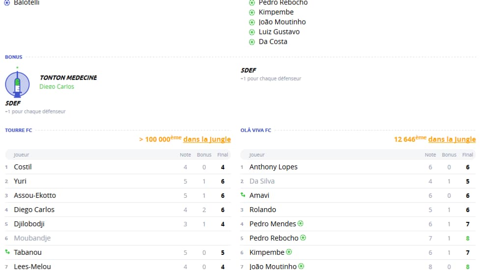Click the Note column header in Olá Viva table
Viewport: 480px width, 270px height.
coord(430,155)
